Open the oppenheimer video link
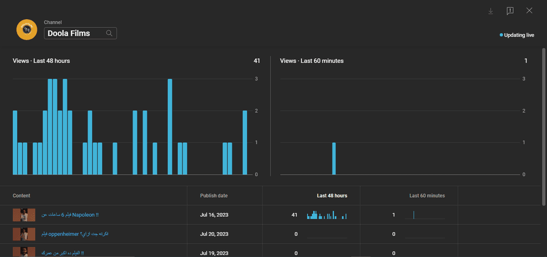 pos(75,233)
